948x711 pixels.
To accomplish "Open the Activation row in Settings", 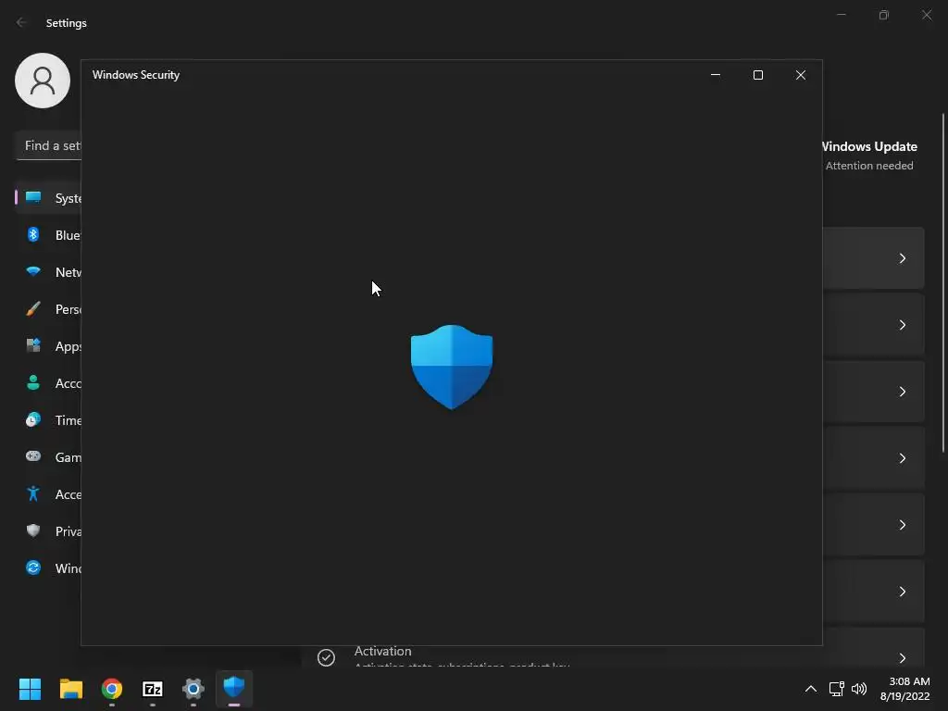I will pos(614,656).
